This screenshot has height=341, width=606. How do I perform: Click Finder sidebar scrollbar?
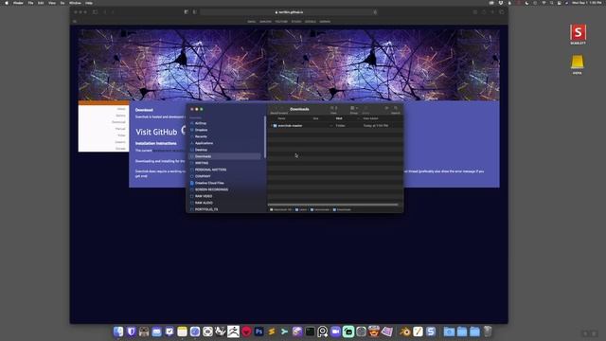(x=265, y=136)
